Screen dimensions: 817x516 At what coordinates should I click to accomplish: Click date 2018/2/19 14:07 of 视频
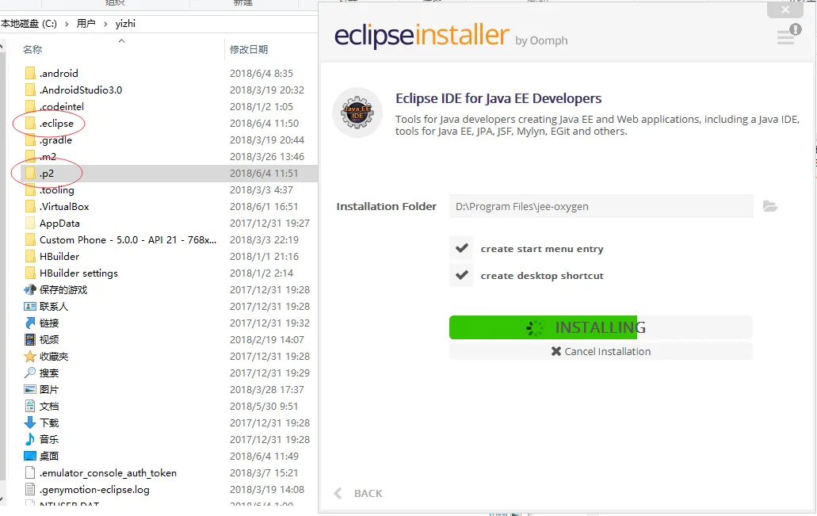click(267, 340)
